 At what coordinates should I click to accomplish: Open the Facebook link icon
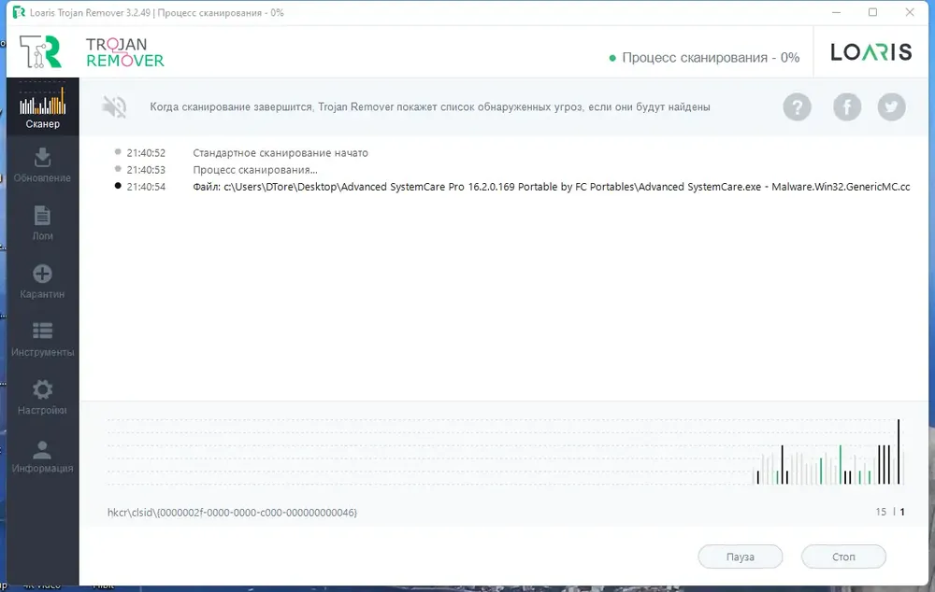tap(847, 107)
